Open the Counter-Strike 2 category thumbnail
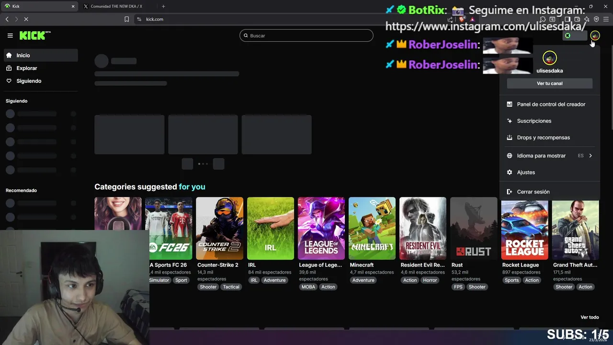Screen dimensions: 613x345 tap(219, 229)
